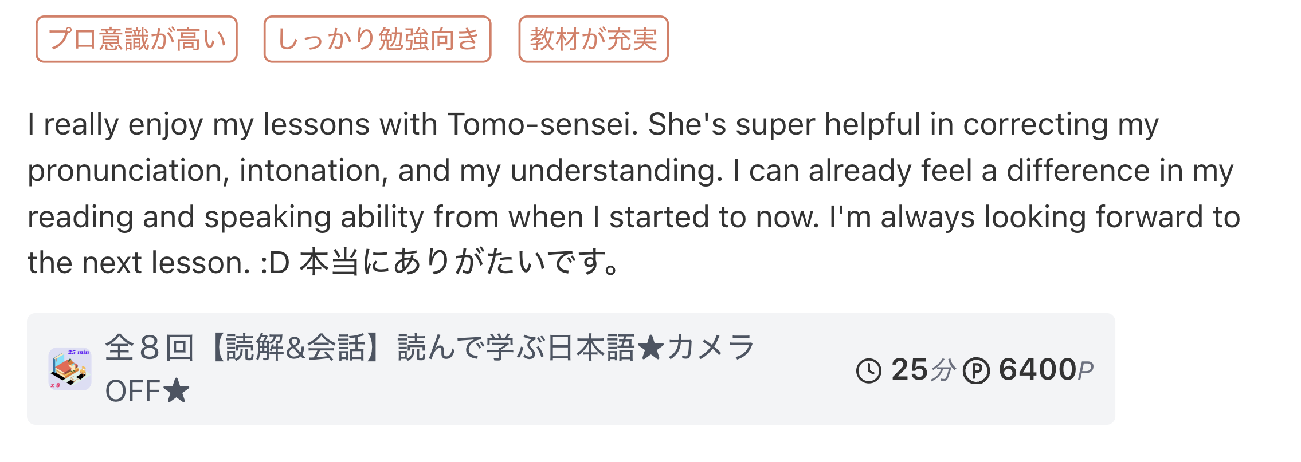Click the star icon after OFF
Screen dimensions: 1301x462
click(x=176, y=391)
